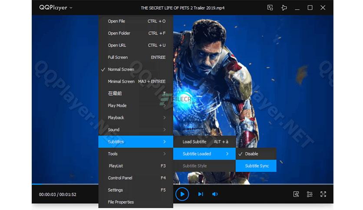Click the video zoom icon in bottom bar

point(296,194)
